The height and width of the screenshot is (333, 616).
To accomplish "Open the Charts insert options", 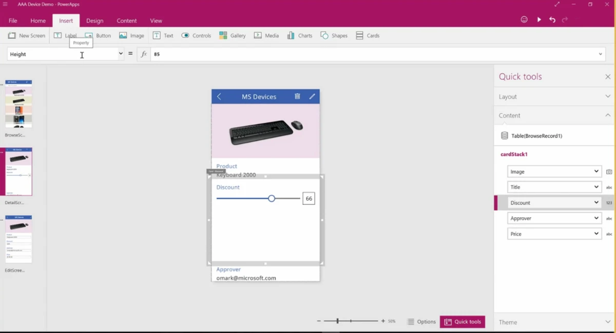I will 299,35.
